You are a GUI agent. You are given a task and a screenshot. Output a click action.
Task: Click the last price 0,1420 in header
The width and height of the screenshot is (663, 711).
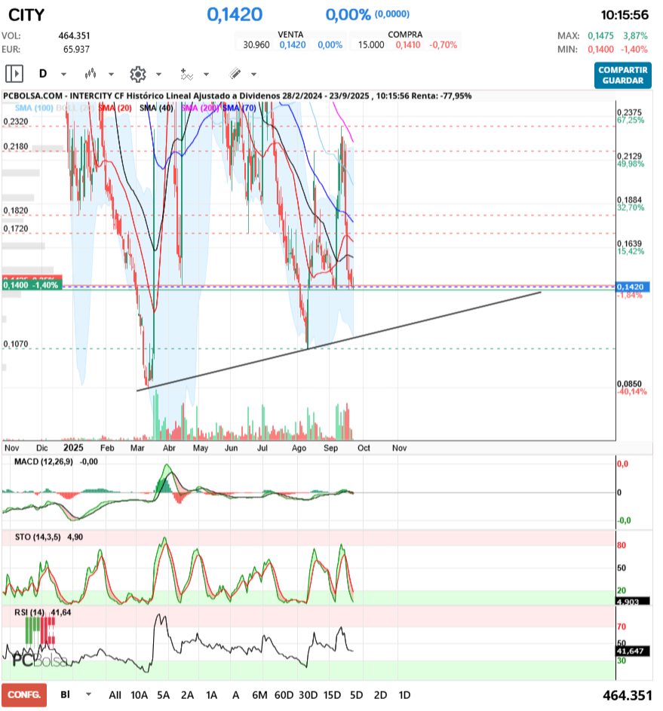[235, 14]
